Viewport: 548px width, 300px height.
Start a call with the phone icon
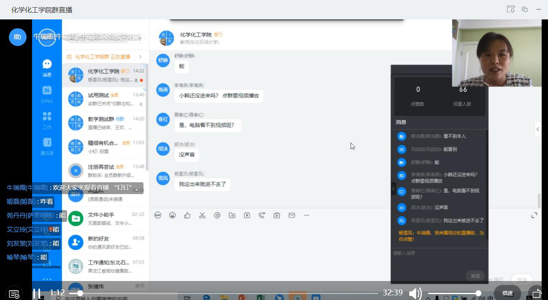[x=262, y=215]
